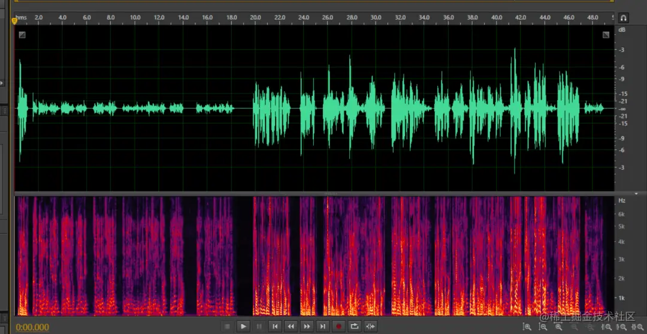Click the Stop button in transport controls

[x=227, y=326]
